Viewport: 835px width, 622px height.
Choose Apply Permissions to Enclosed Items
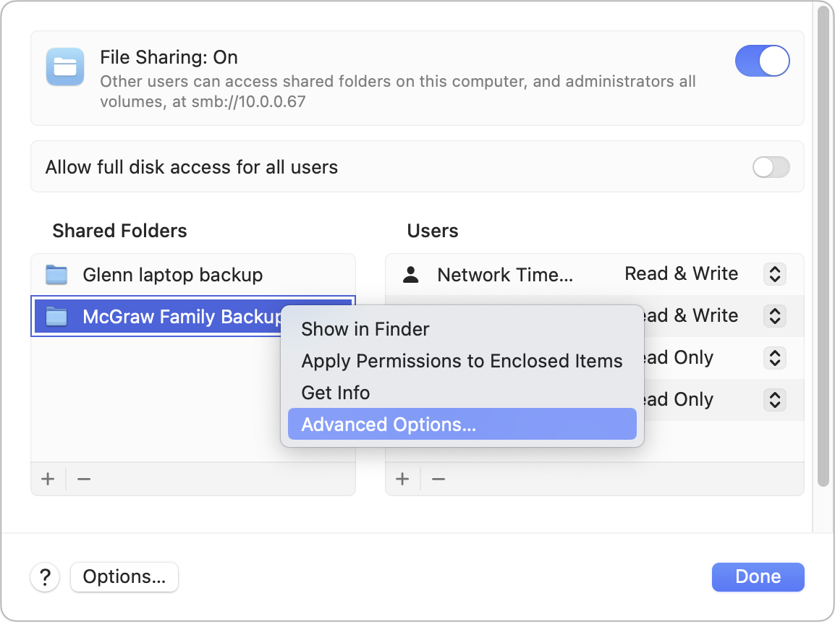coord(461,361)
